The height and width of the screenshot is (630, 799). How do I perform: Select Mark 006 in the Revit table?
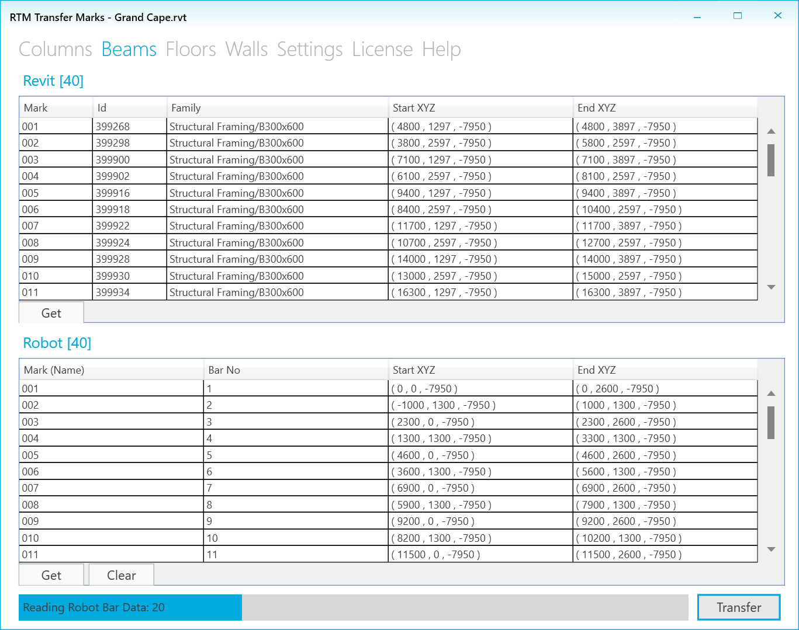click(56, 210)
